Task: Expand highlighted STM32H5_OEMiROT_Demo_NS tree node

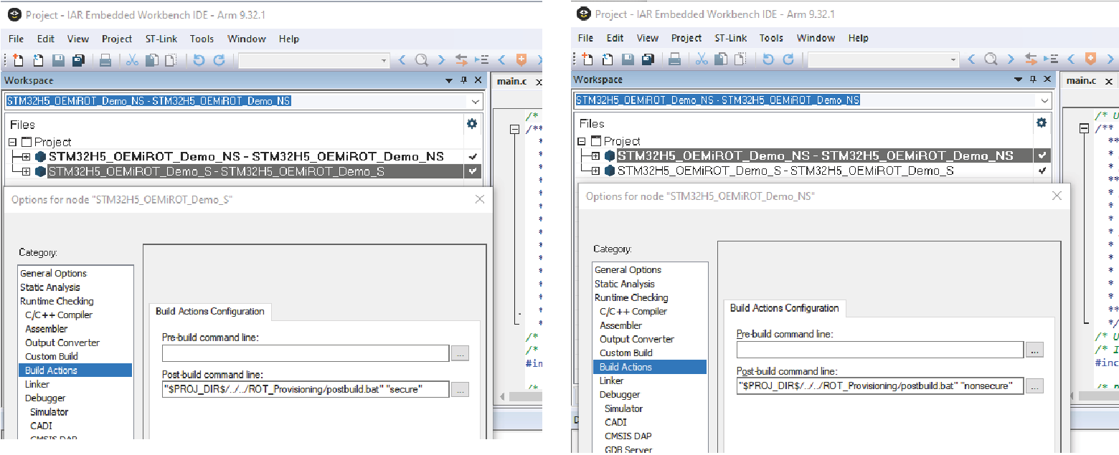Action: [595, 155]
